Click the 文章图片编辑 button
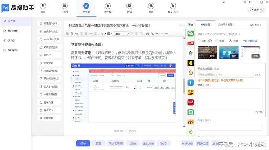The width and height of the screenshot is (269, 150). (49, 71)
